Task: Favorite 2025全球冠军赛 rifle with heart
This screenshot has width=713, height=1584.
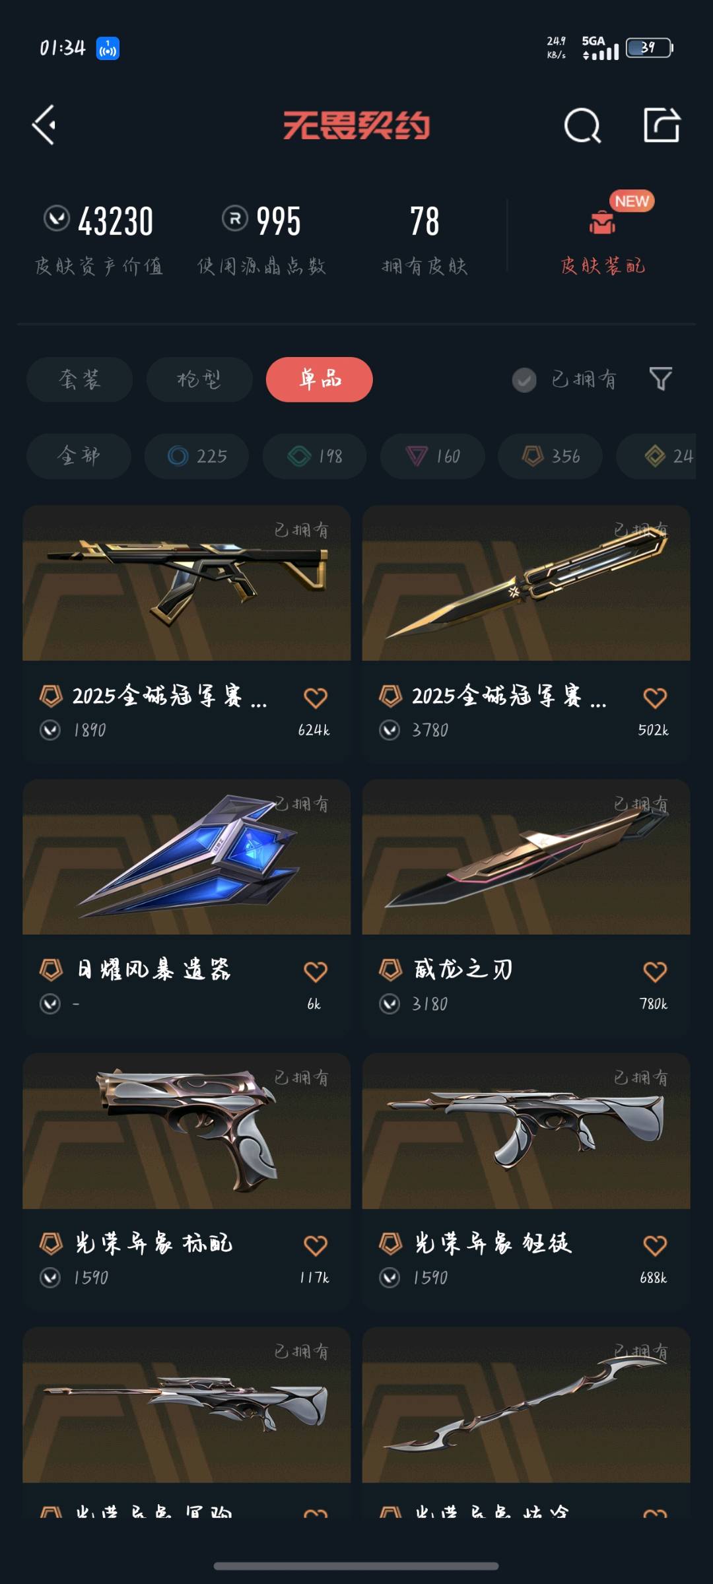Action: [316, 697]
